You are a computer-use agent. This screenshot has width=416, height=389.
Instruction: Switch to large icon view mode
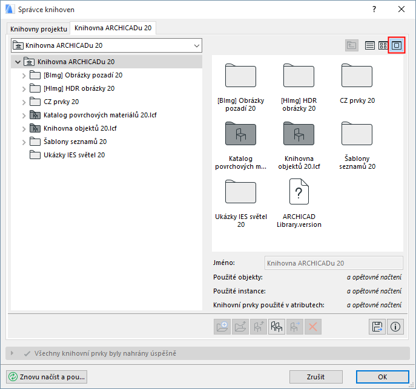pos(397,45)
